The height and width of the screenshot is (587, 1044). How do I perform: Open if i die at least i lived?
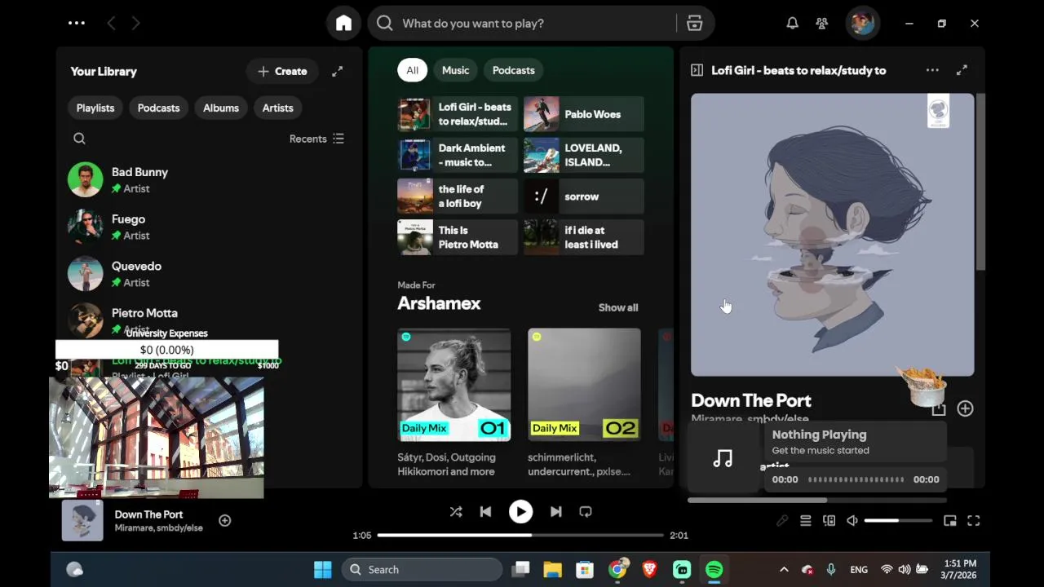click(584, 237)
